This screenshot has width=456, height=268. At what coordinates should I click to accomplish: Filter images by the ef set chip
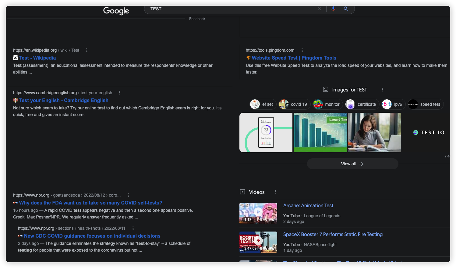click(x=263, y=104)
